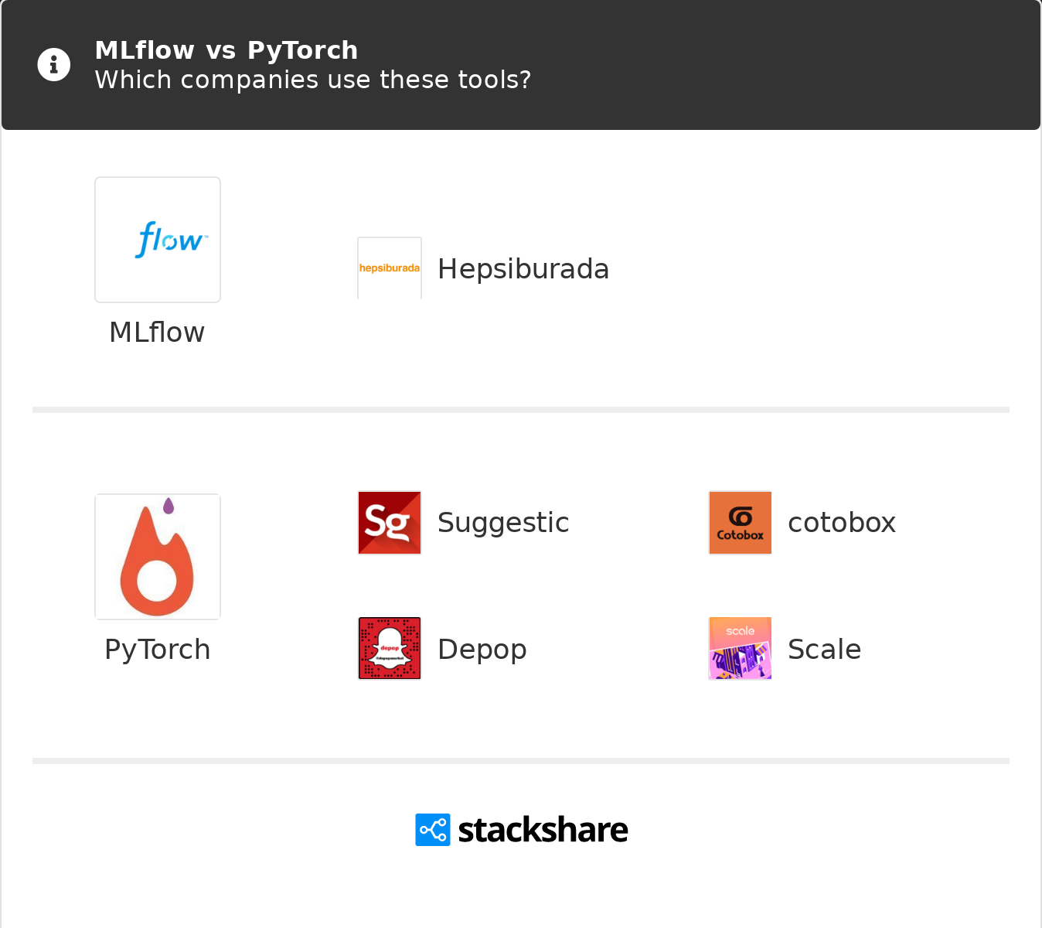Click the dark header banner
This screenshot has width=1042, height=928.
click(x=773, y=65)
